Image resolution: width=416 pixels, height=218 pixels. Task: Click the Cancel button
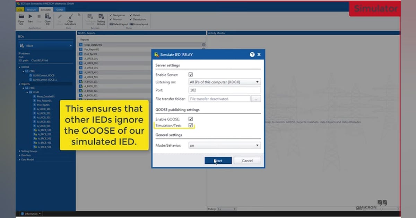(x=247, y=161)
